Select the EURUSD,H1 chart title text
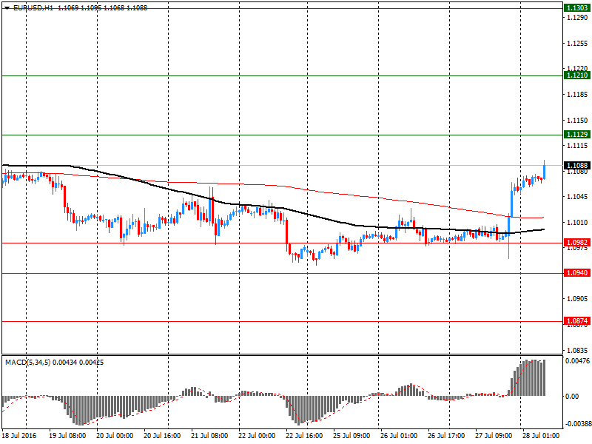This screenshot has width=592, height=444. point(33,8)
